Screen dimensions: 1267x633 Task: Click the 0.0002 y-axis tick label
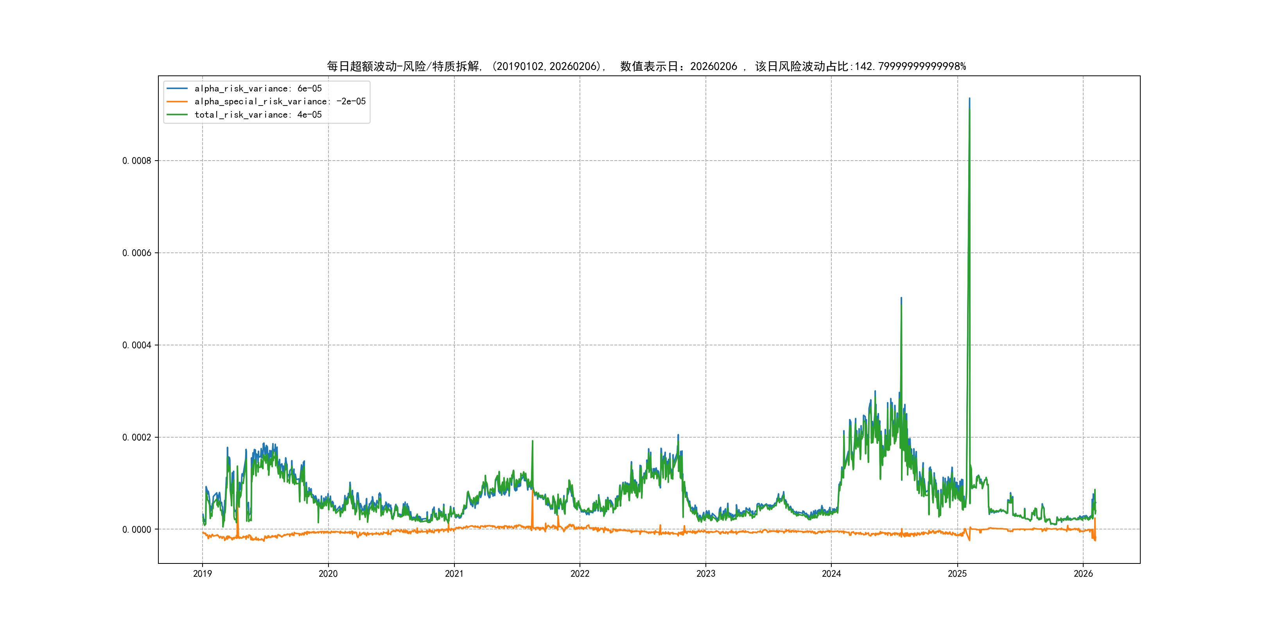pyautogui.click(x=137, y=437)
